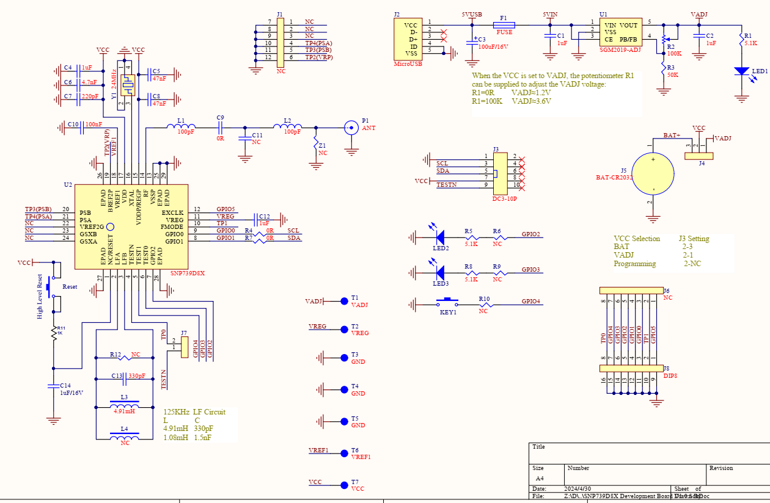The width and height of the screenshot is (770, 503).
Task: Click inductor L2 before the antenna
Action: tap(287, 126)
